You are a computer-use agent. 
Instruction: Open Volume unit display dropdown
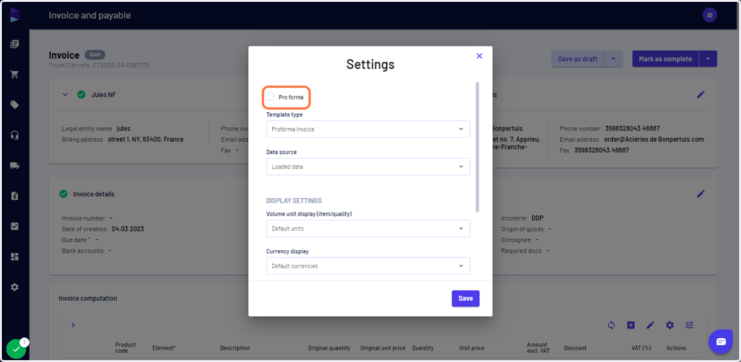368,229
